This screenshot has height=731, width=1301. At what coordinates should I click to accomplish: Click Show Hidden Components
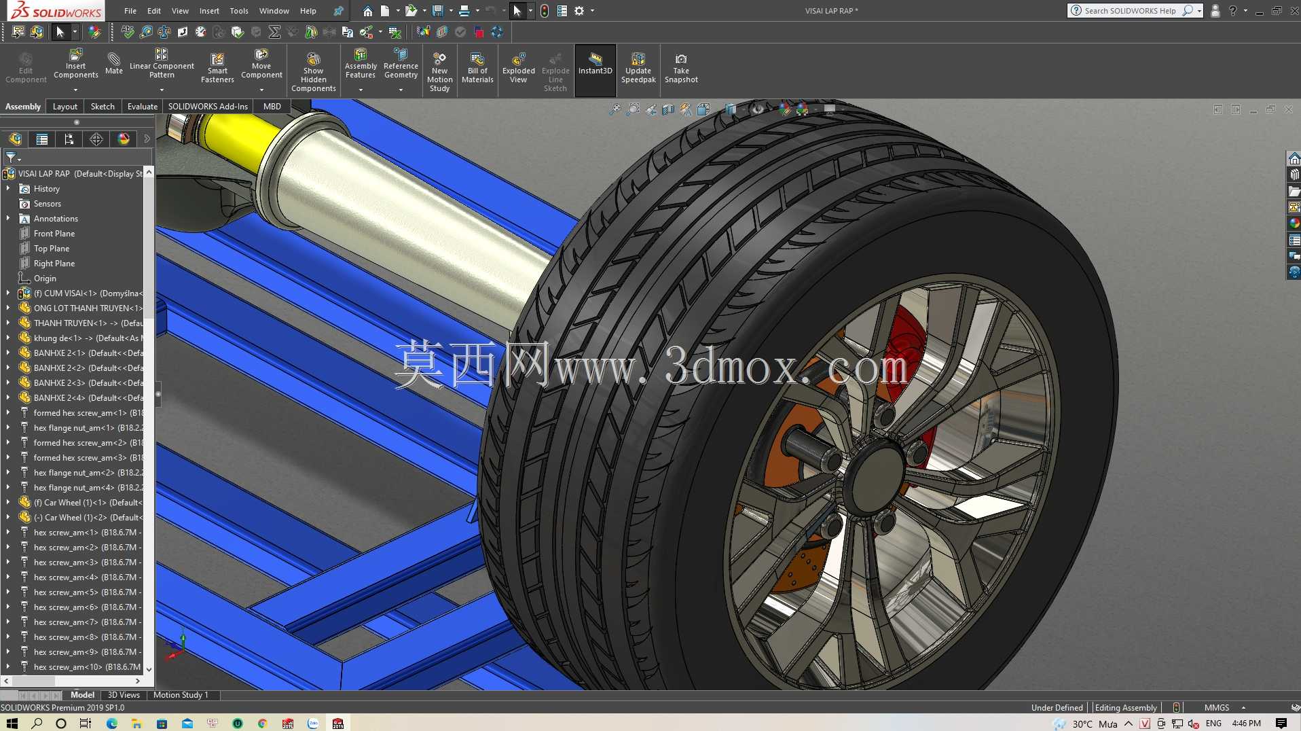314,71
